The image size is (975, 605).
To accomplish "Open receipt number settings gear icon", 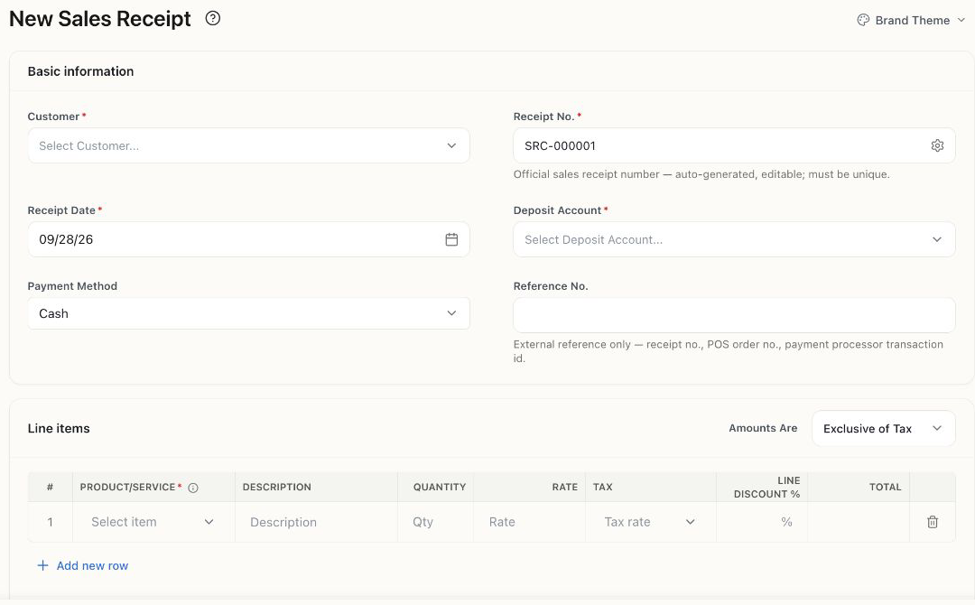I will pos(937,145).
